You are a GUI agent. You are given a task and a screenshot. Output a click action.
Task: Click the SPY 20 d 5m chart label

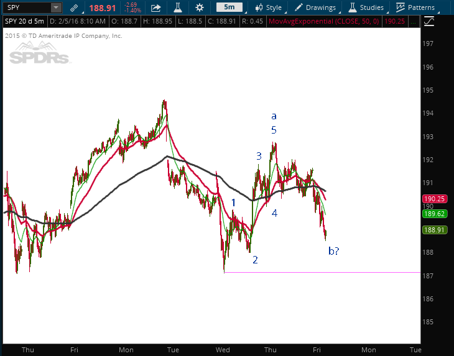(25, 21)
